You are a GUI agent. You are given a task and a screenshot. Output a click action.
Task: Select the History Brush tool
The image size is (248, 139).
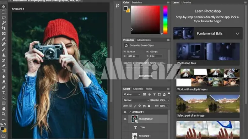(x=4, y=60)
